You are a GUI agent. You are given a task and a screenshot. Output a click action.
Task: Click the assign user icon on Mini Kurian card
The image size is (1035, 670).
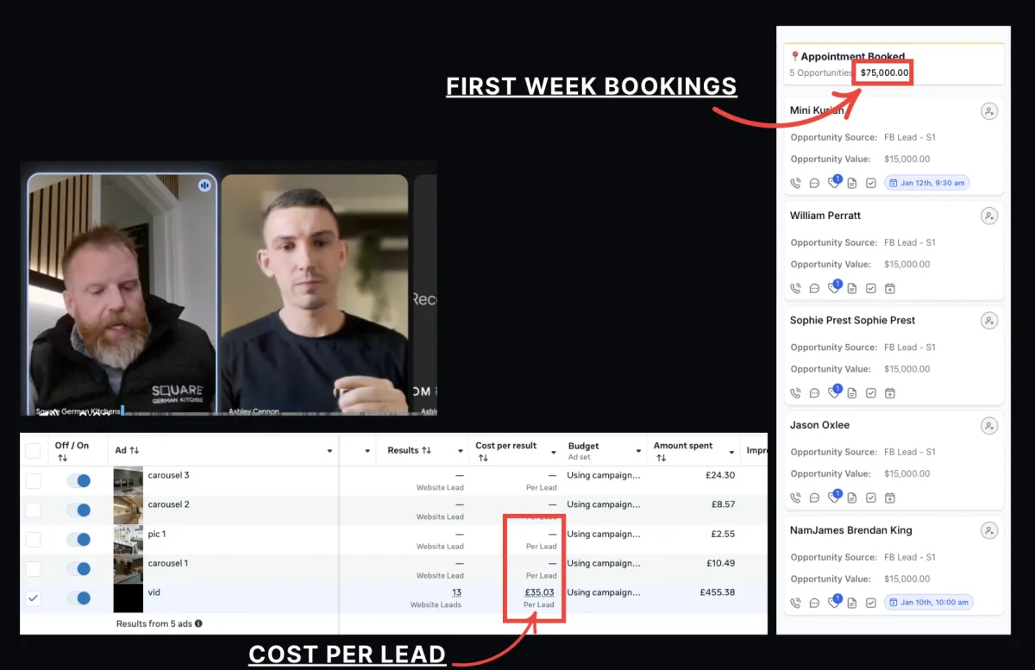989,111
